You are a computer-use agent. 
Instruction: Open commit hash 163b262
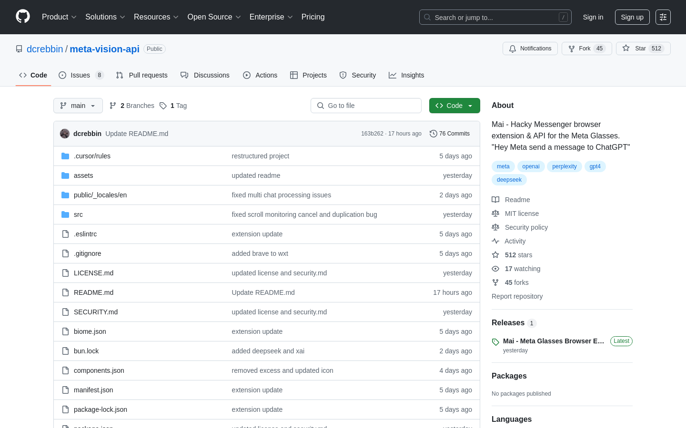point(372,134)
